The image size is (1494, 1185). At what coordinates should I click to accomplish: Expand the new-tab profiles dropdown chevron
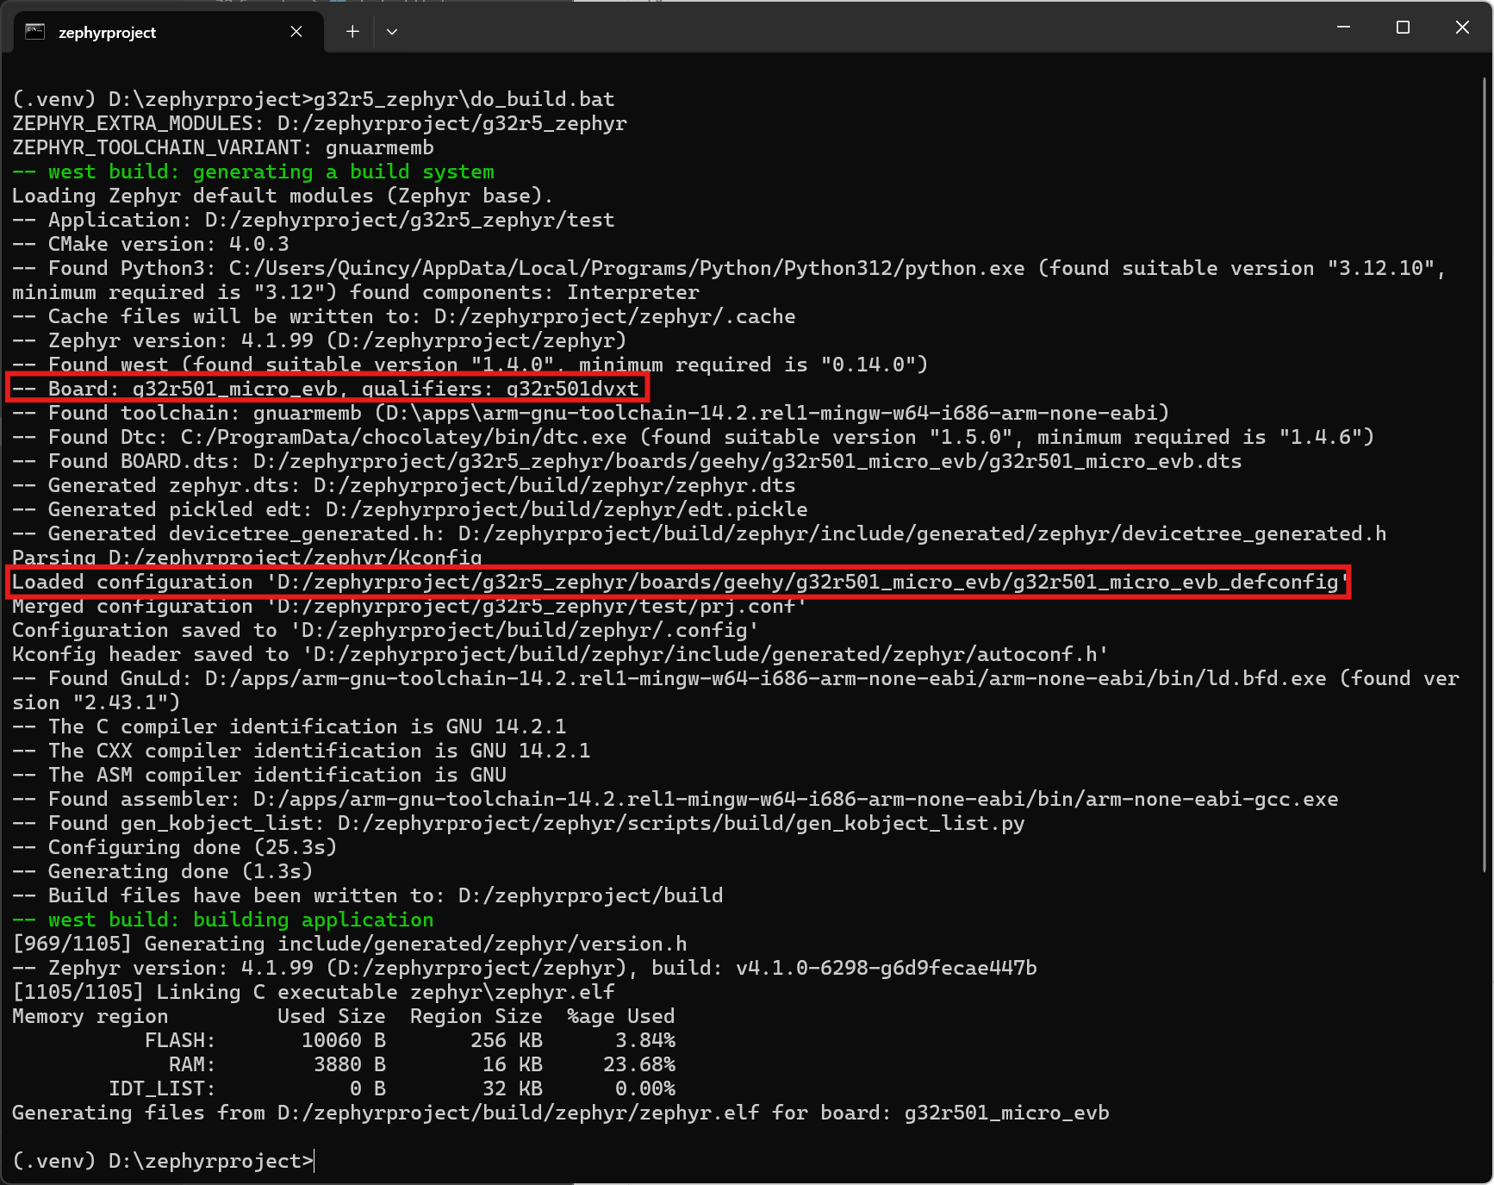(392, 32)
